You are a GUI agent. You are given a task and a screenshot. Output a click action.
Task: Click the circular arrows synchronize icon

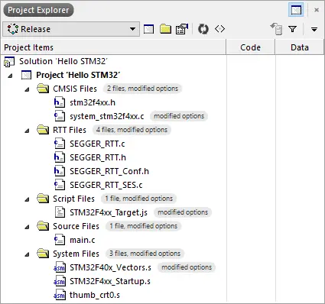[x=203, y=29]
